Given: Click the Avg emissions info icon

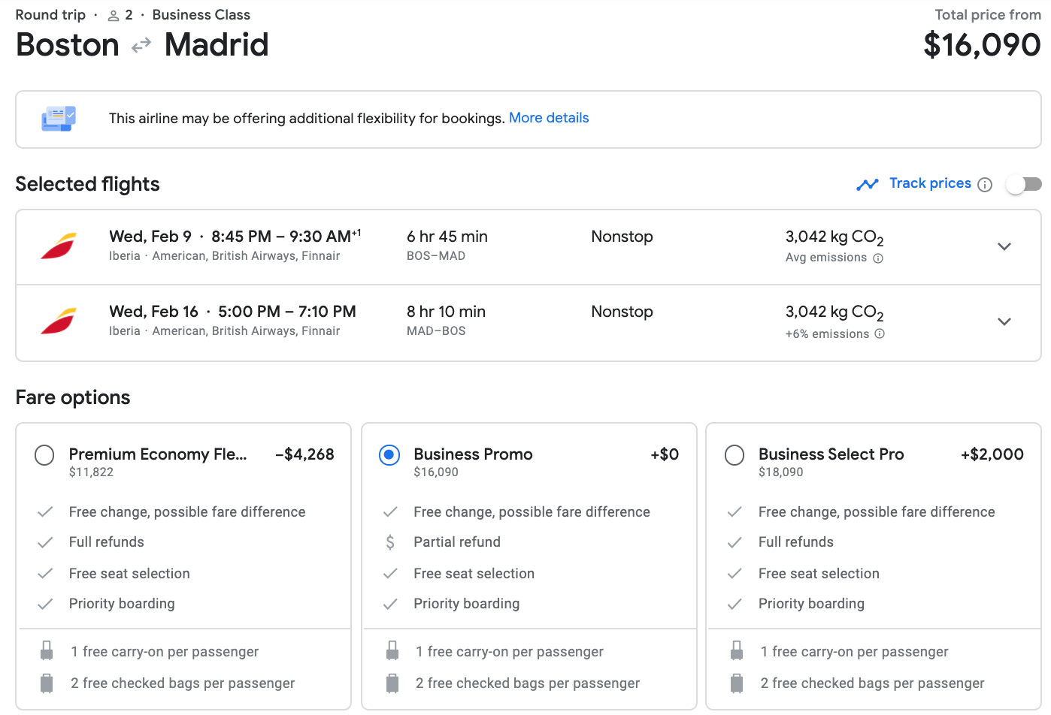Looking at the screenshot, I should tap(878, 258).
